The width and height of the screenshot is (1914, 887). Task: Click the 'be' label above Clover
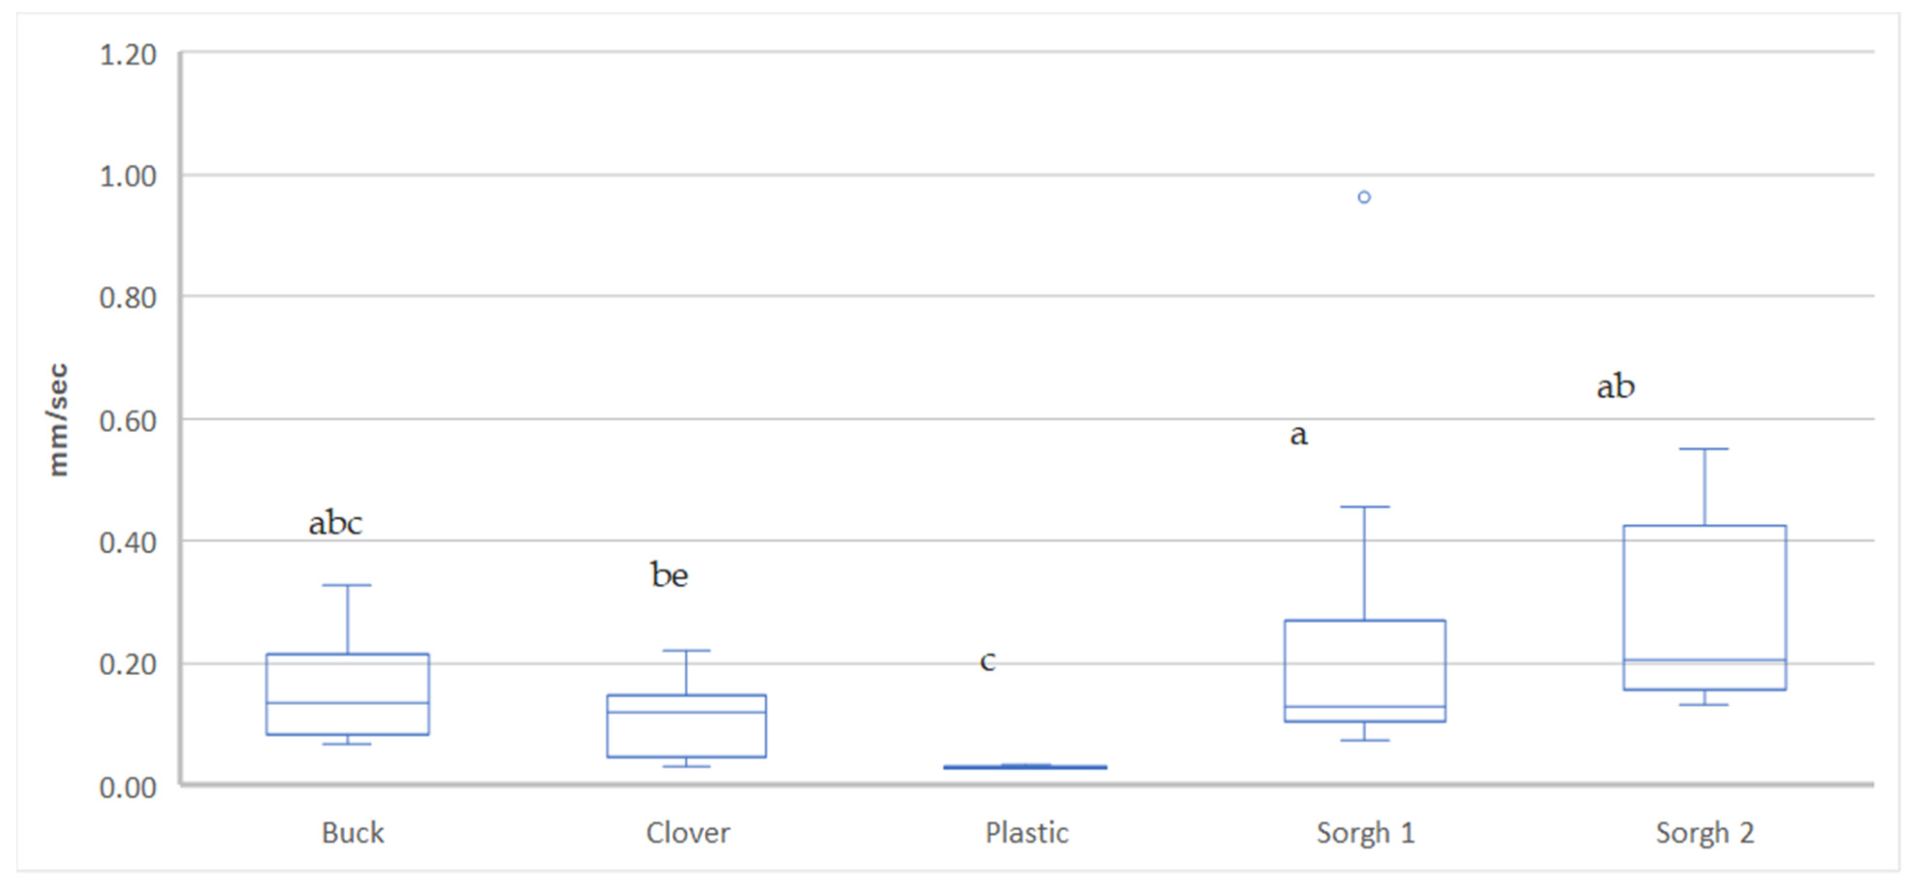point(669,576)
